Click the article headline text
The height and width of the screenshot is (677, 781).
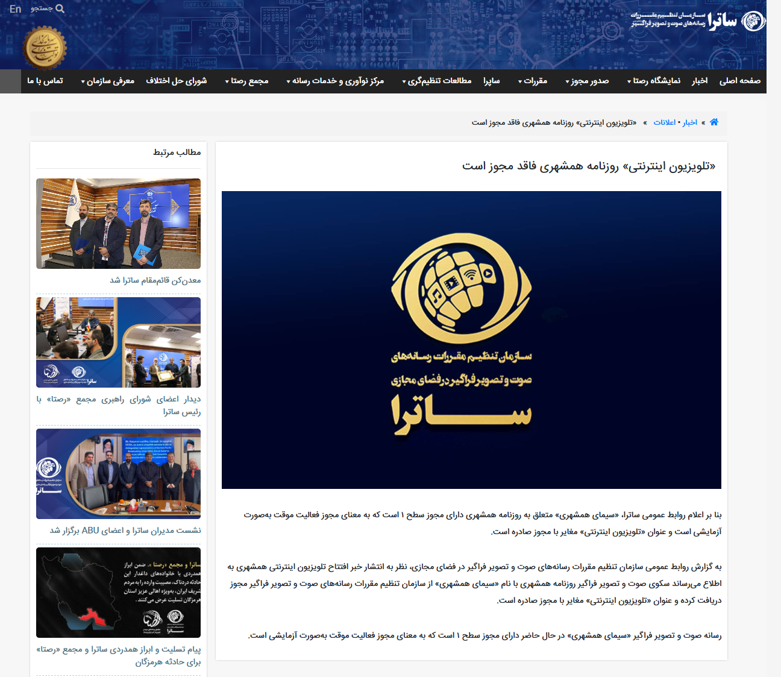click(589, 166)
